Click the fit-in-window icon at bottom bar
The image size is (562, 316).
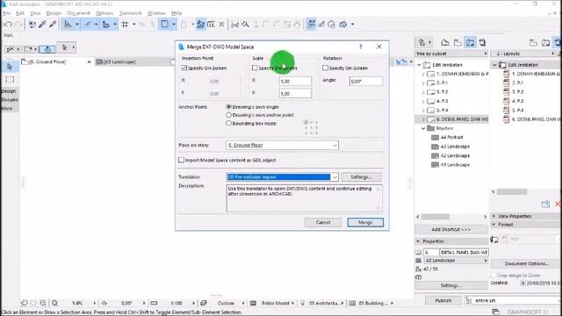tap(54, 303)
